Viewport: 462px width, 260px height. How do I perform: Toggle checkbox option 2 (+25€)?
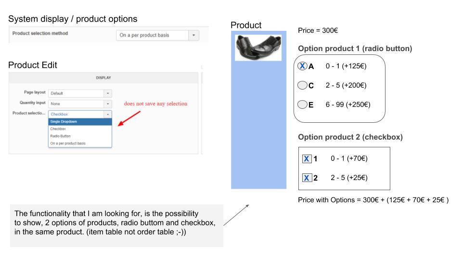(x=307, y=178)
